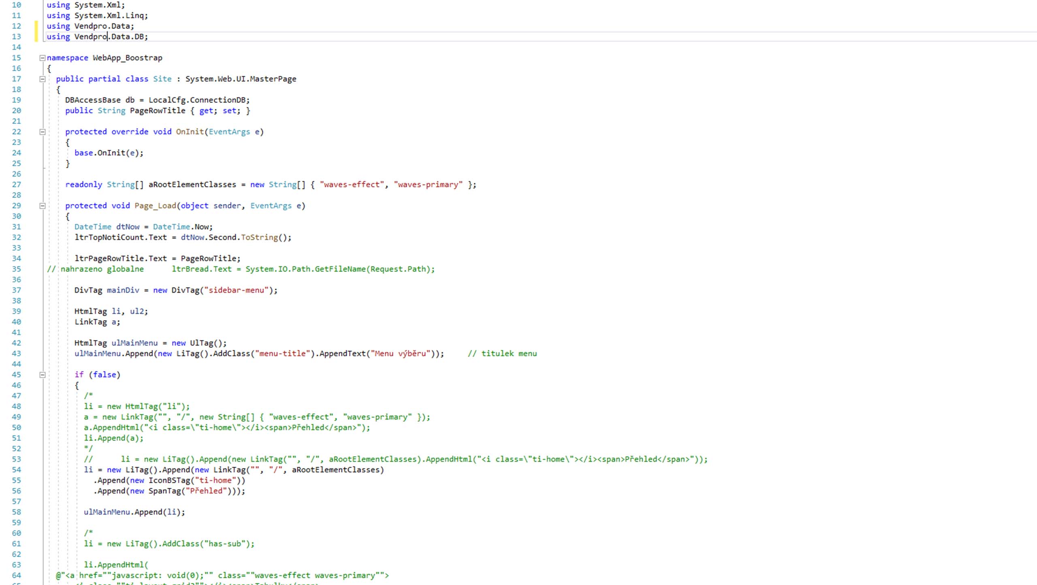Click the "// titulek menu" comment
Screen dimensions: 1037x585
pos(502,353)
